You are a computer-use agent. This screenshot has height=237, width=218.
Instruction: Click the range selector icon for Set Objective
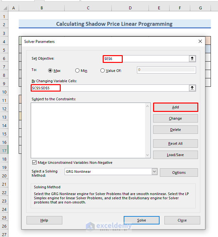tap(192, 59)
